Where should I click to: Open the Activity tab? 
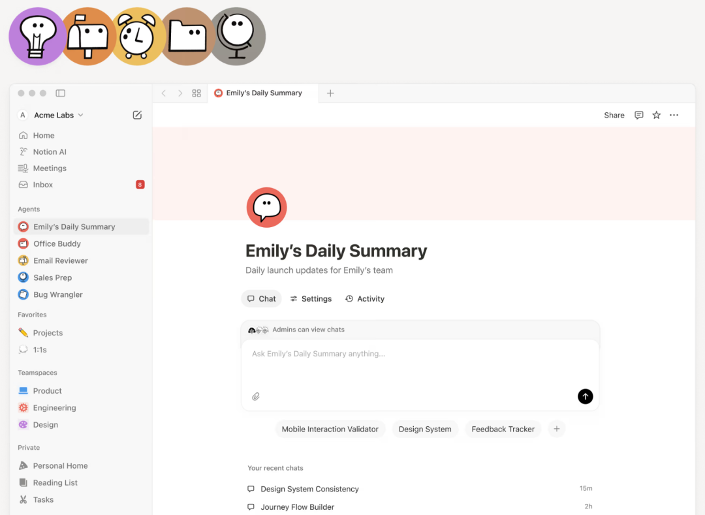coord(365,299)
